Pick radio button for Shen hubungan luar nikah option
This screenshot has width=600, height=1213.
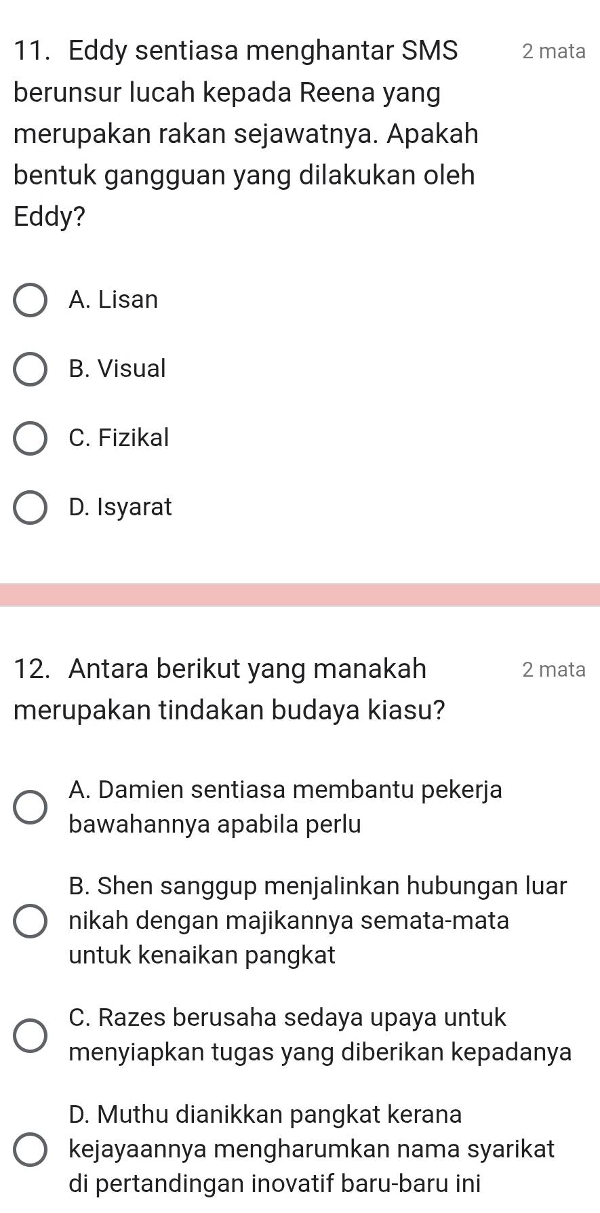30,921
